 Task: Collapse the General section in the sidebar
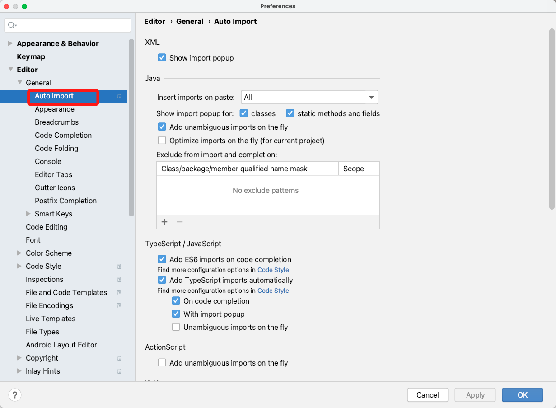(20, 83)
